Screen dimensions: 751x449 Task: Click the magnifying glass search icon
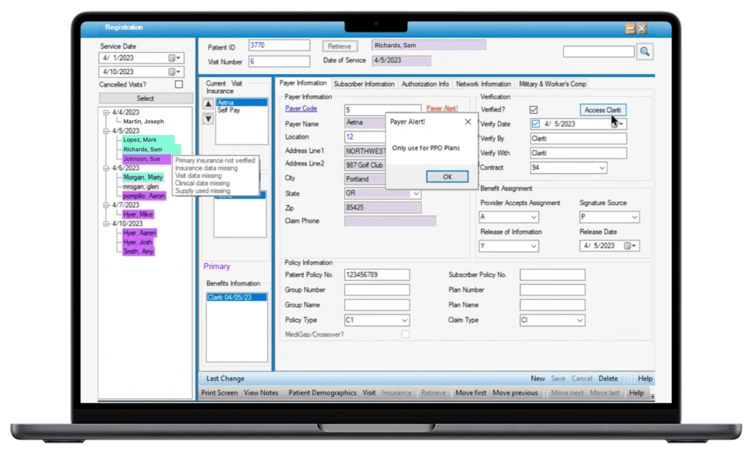pos(644,52)
